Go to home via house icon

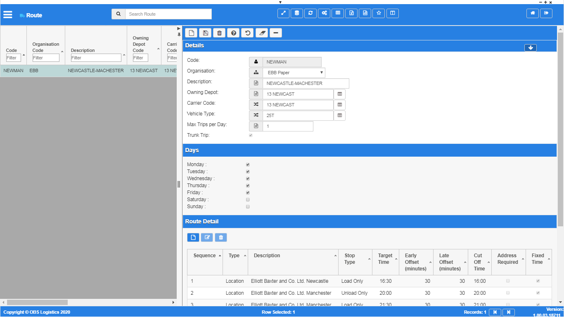pyautogui.click(x=533, y=13)
